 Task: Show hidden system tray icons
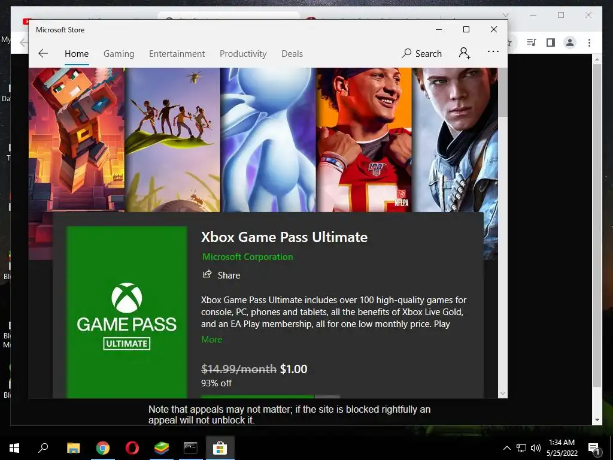pos(506,448)
